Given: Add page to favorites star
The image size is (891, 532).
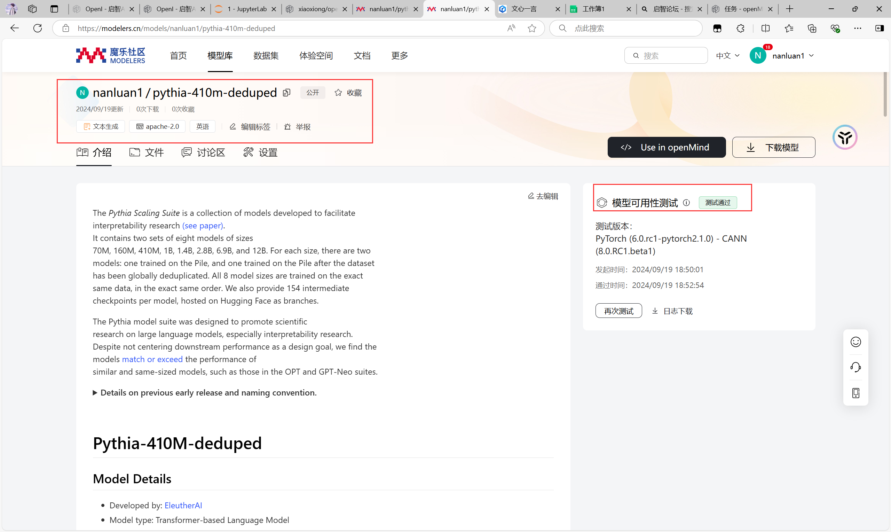Looking at the screenshot, I should (x=532, y=28).
